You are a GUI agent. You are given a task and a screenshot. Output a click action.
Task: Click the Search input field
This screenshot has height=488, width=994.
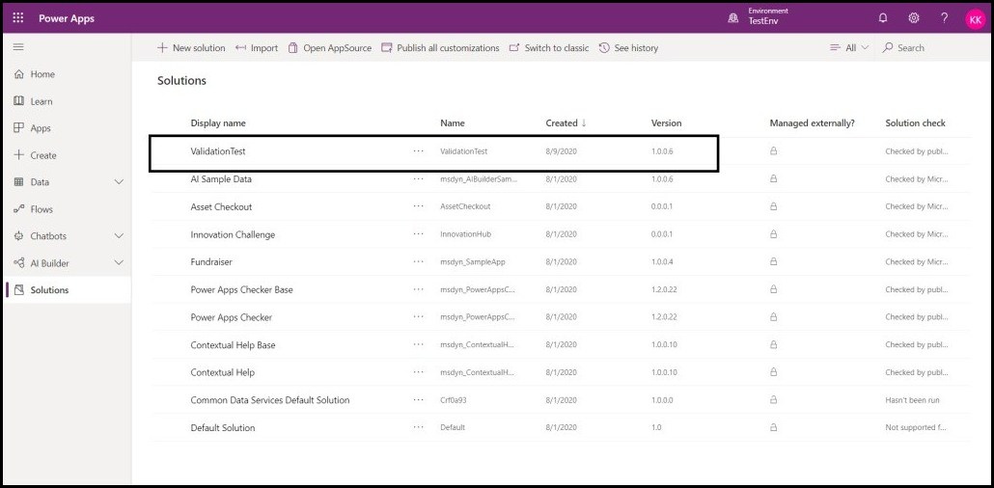point(926,48)
